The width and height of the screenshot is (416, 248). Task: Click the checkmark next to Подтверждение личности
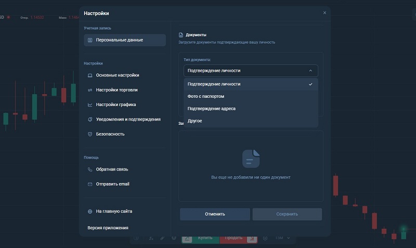310,84
